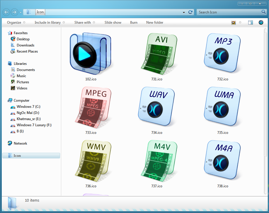
Task: Select the Icon folder in navigation pane
Action: (x=31, y=155)
